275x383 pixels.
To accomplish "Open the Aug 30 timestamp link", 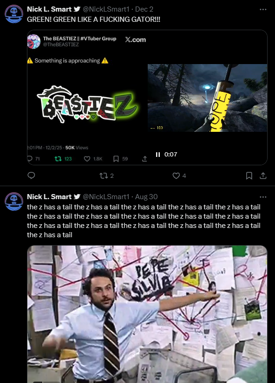I will click(x=146, y=197).
